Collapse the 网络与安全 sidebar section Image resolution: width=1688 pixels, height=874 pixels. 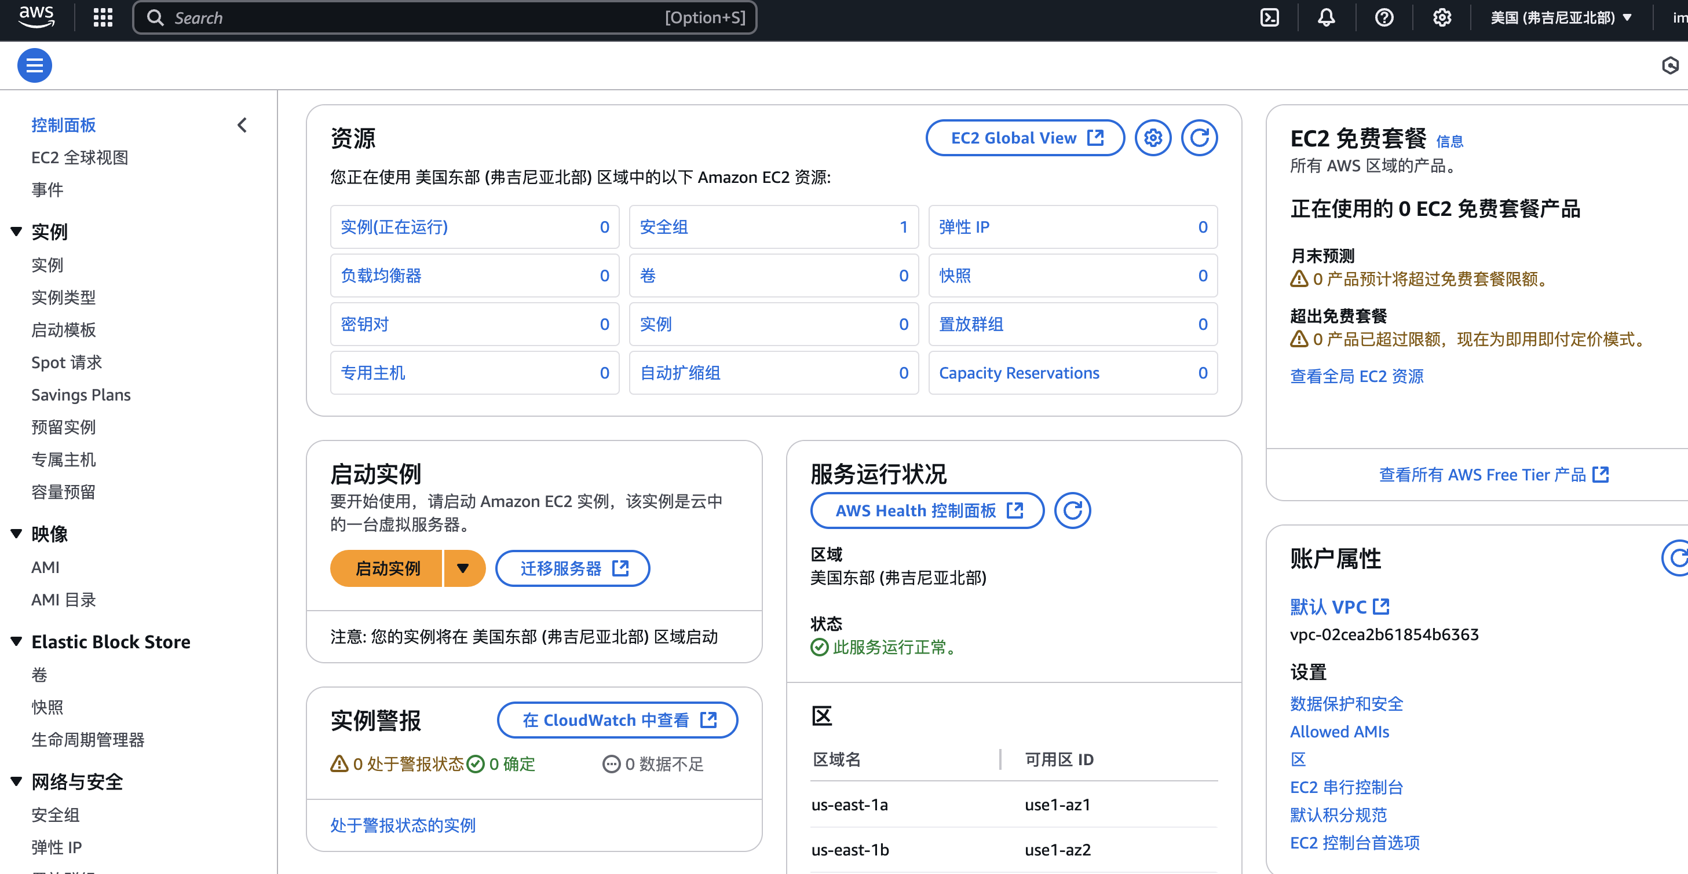(x=17, y=781)
